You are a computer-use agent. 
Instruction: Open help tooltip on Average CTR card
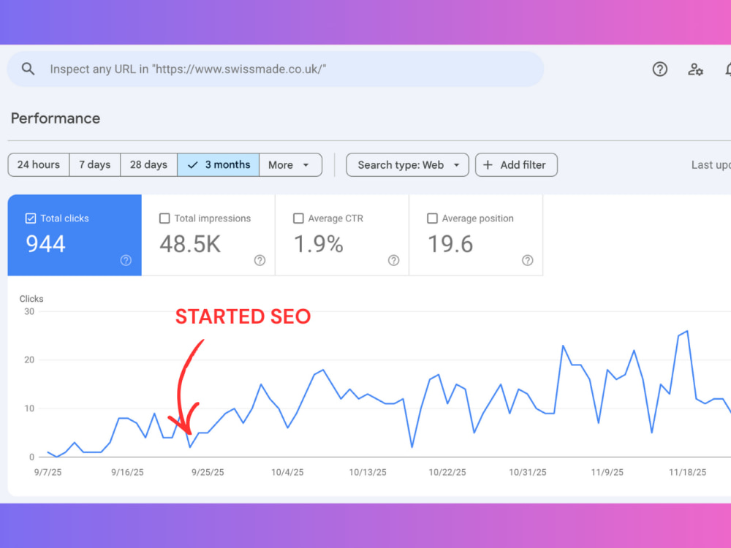pyautogui.click(x=393, y=260)
